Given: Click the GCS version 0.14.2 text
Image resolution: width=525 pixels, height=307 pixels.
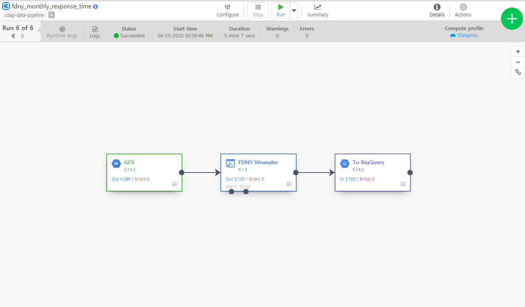Looking at the screenshot, I should coord(129,169).
